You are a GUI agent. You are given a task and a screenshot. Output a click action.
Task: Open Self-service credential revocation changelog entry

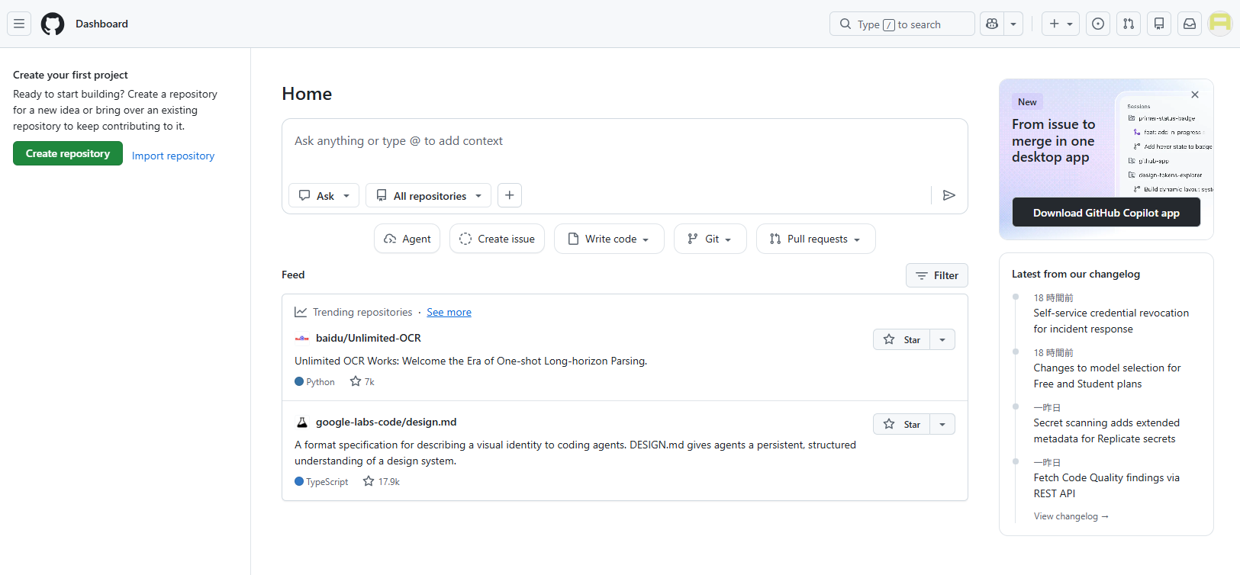[x=1111, y=321]
